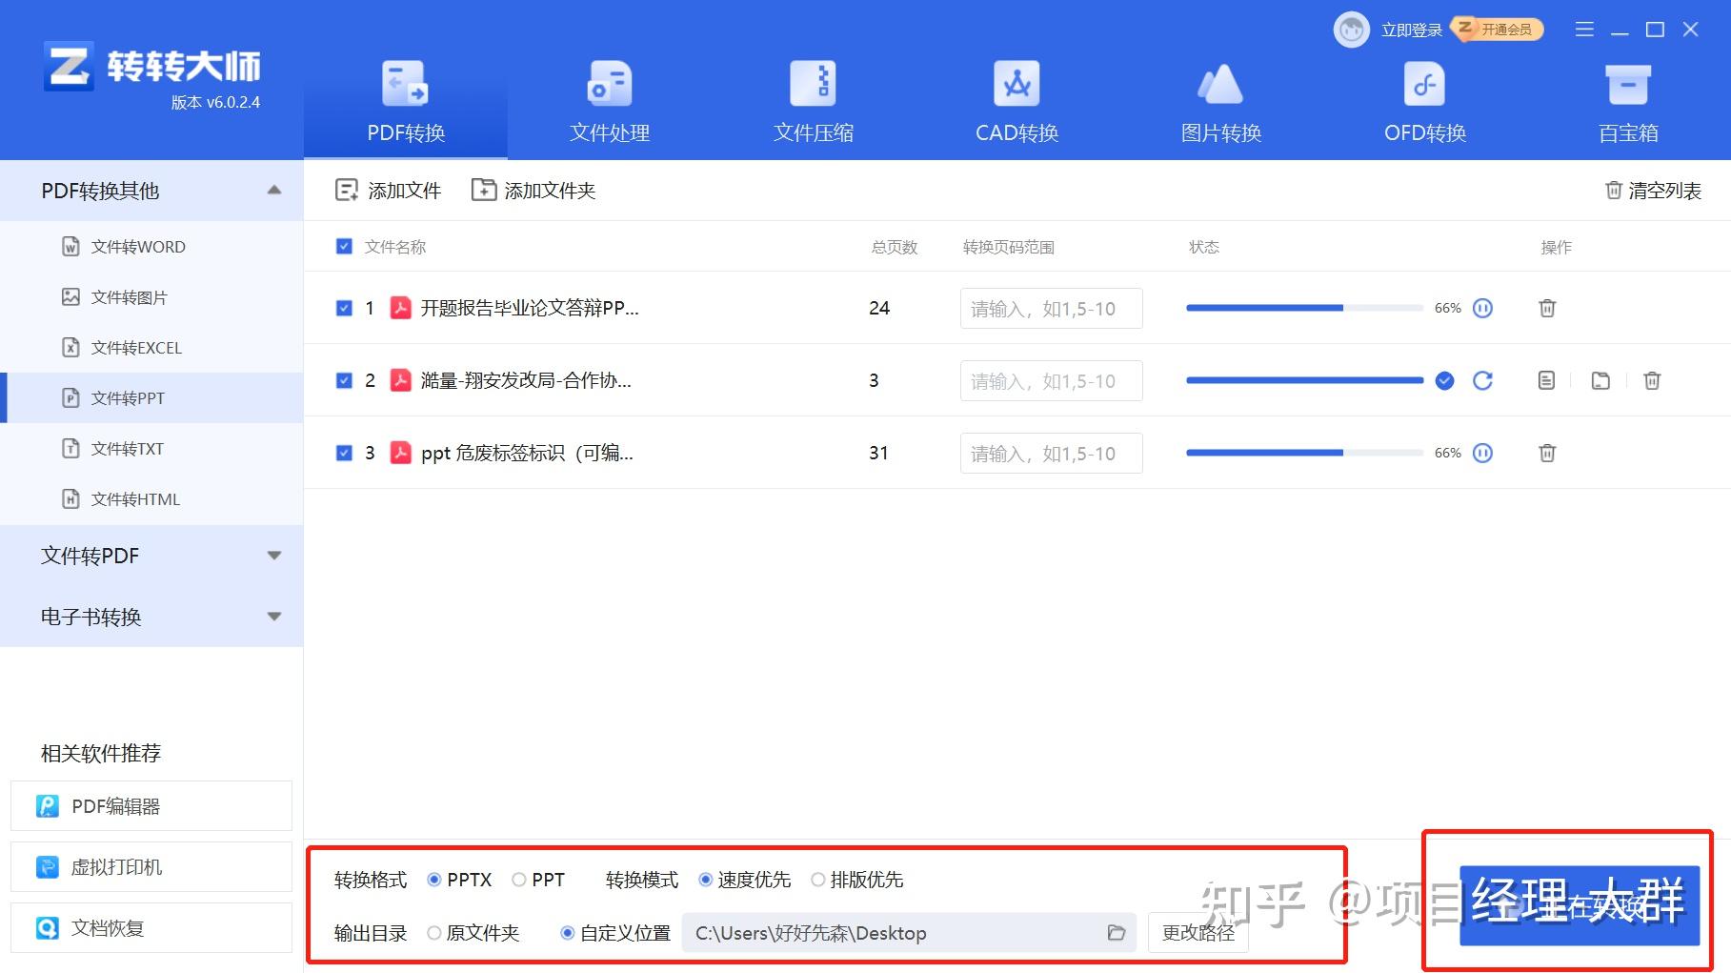
Task: Click page range field for file 3
Action: click(1051, 454)
